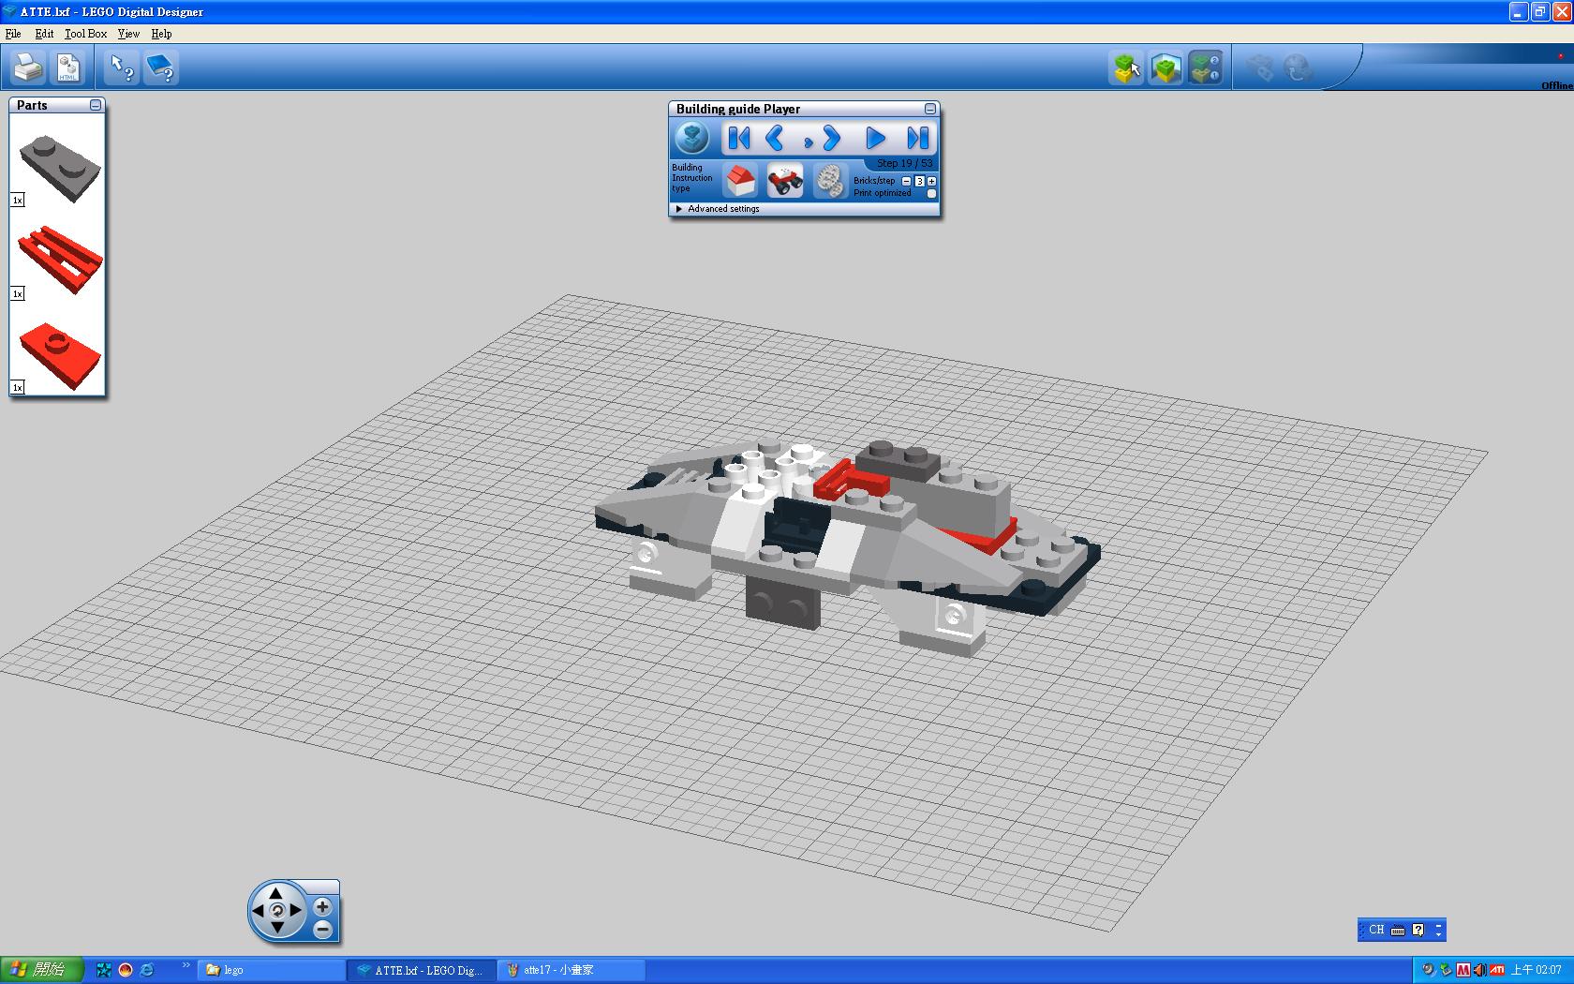
Task: Collapse the Building guide Player panel
Action: 930,110
